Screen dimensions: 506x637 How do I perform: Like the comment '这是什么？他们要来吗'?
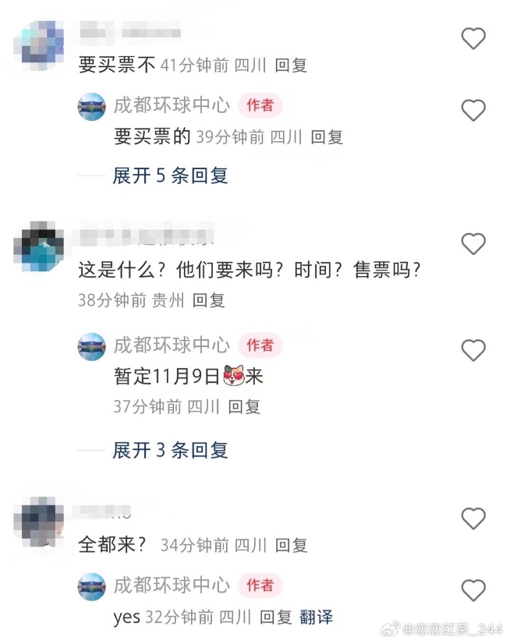(473, 244)
